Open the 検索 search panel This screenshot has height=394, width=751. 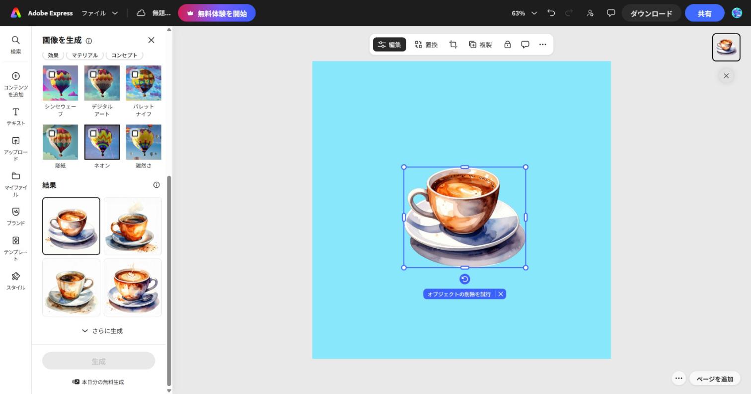coord(15,45)
